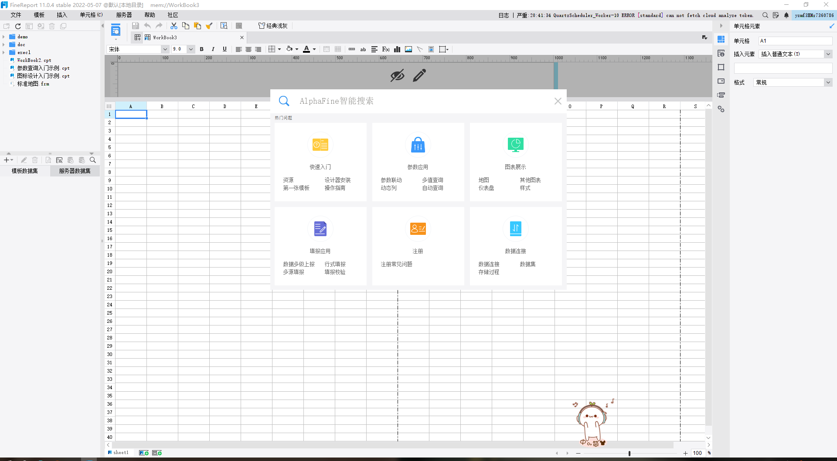Screen dimensions: 837x461
Task: Open the 服务器 menu
Action: pyautogui.click(x=124, y=15)
